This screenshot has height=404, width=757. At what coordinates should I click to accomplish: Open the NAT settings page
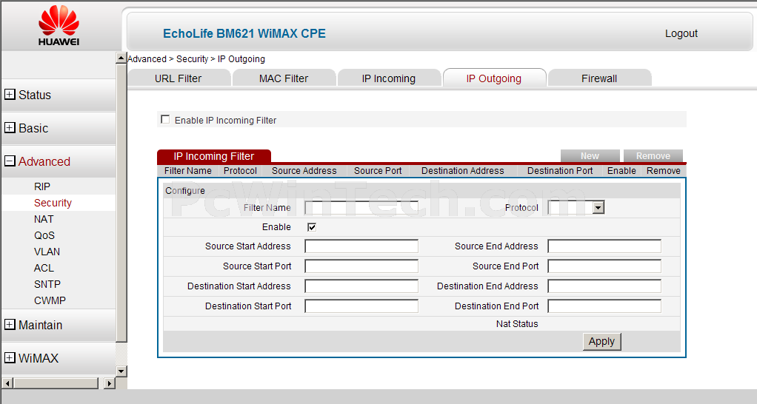[44, 219]
